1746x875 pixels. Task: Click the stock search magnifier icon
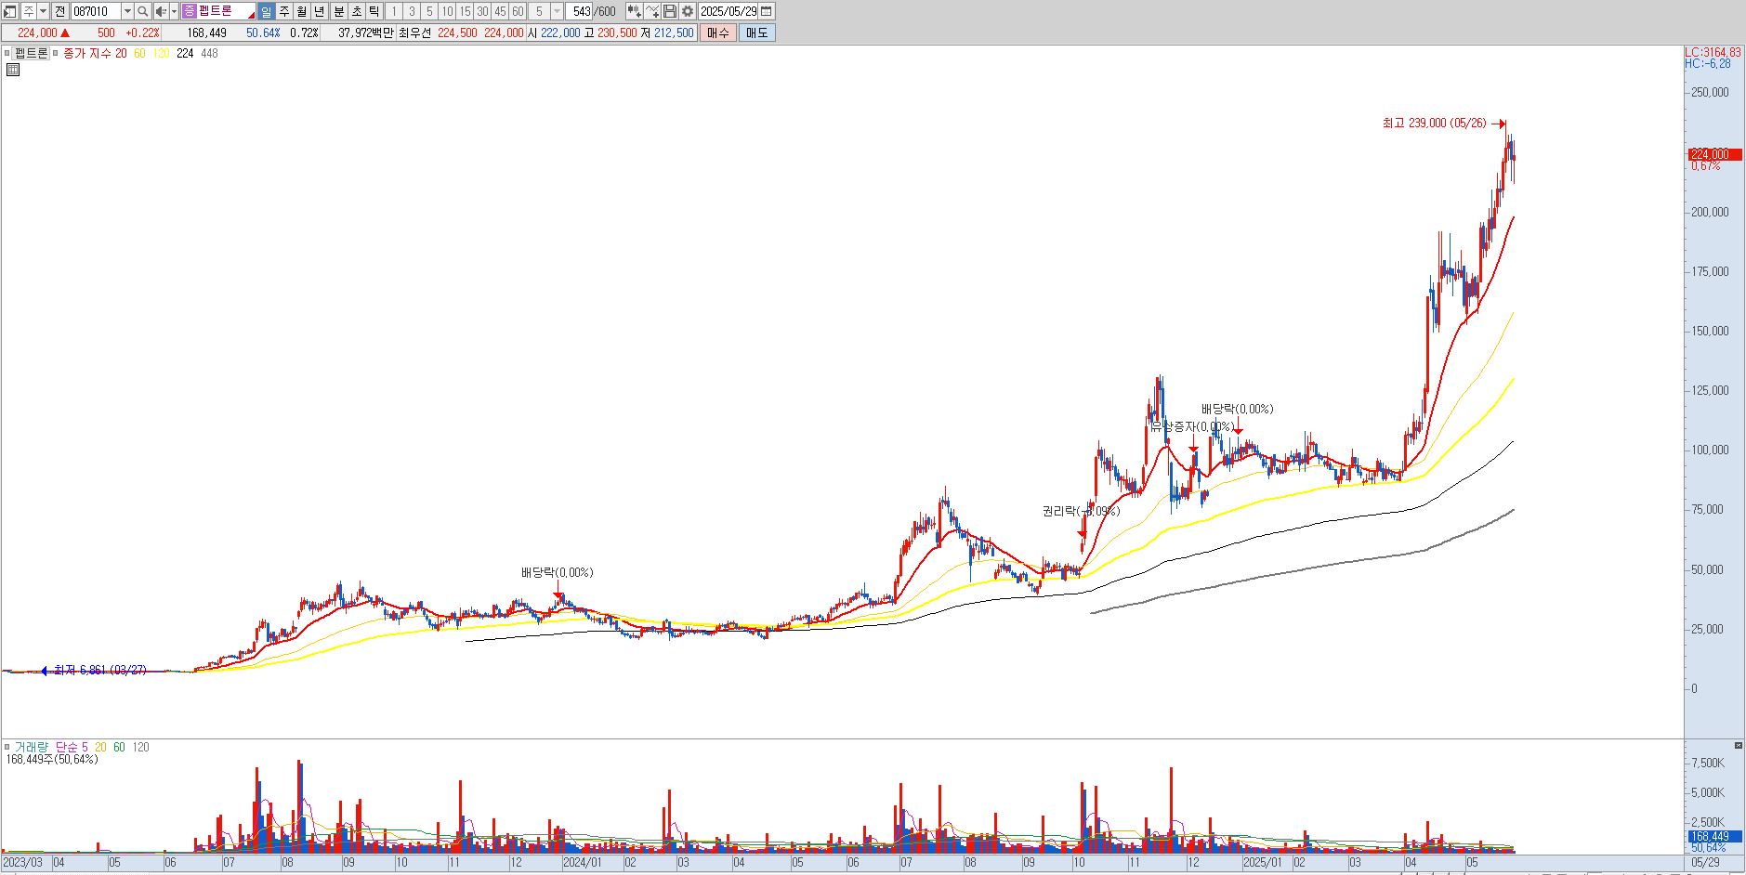pyautogui.click(x=142, y=11)
